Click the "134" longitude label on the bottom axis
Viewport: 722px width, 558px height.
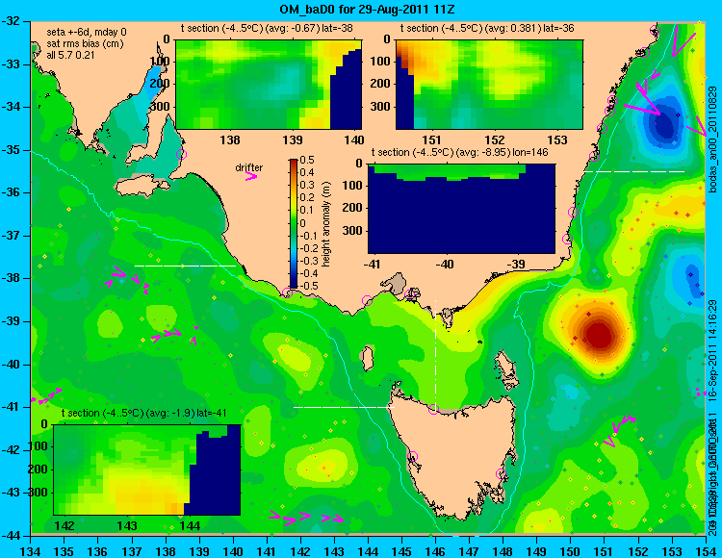(x=31, y=552)
